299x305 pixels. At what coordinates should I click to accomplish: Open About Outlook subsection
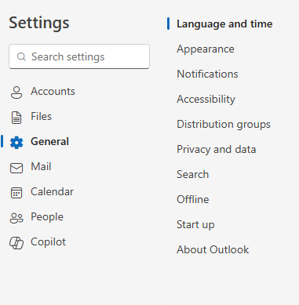[213, 249]
